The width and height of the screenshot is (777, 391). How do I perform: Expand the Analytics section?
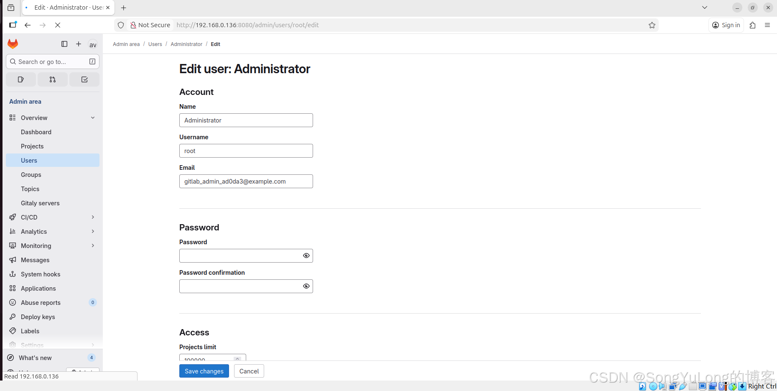click(93, 232)
